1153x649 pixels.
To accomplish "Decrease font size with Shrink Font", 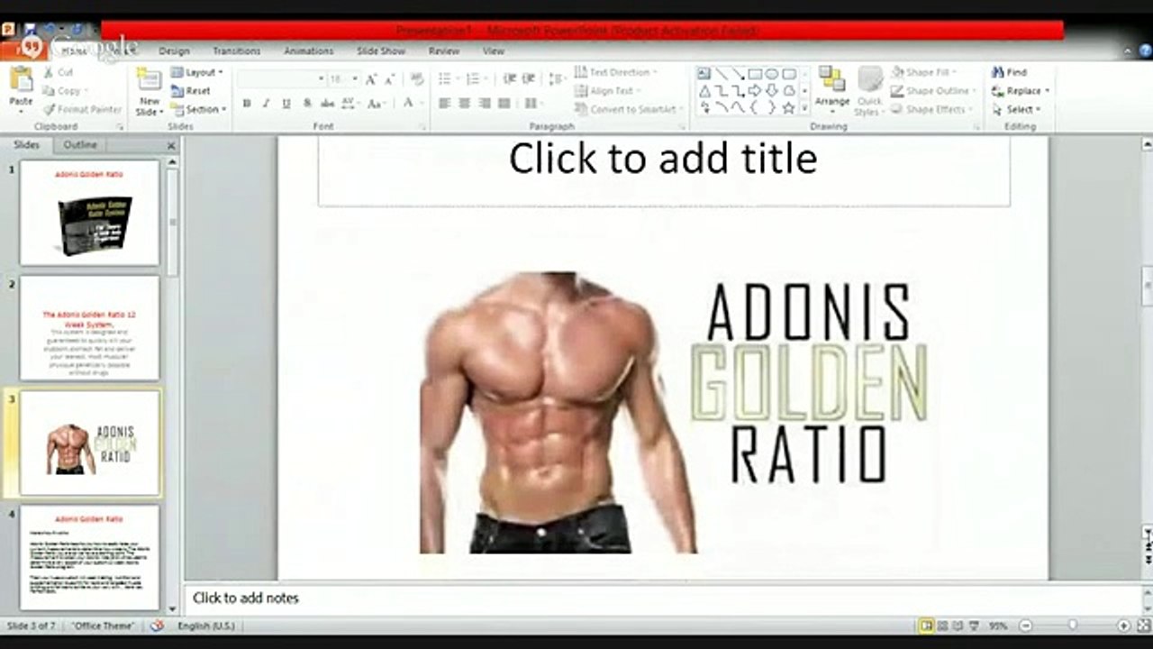I will 390,79.
